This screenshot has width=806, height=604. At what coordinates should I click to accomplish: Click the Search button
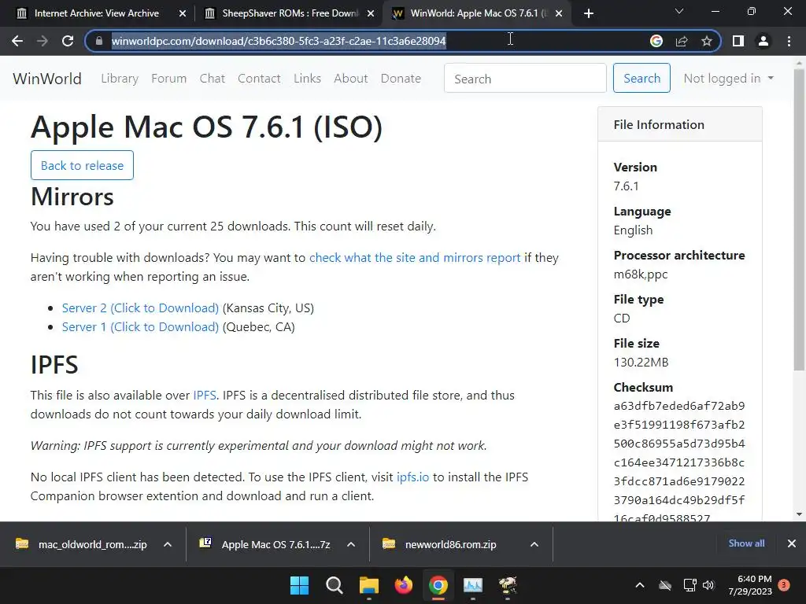(x=641, y=78)
